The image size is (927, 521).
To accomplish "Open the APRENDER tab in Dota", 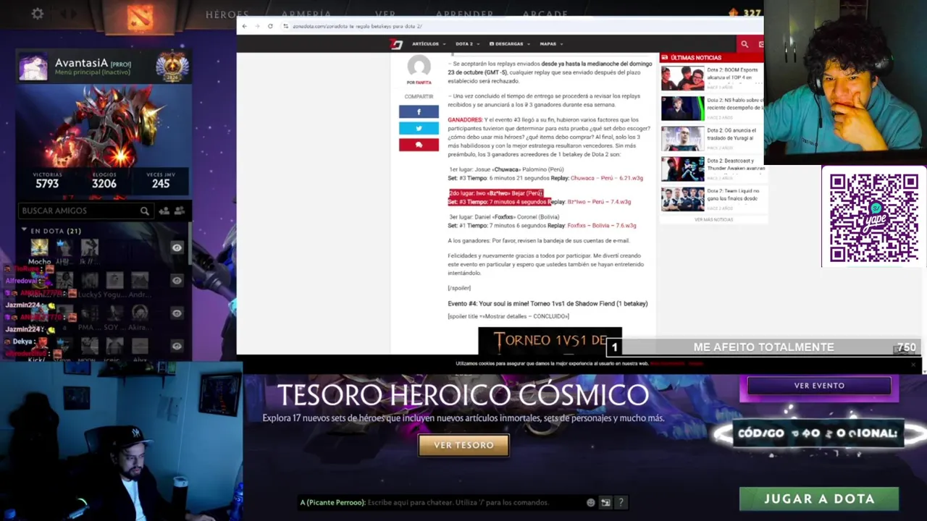I will pyautogui.click(x=465, y=14).
